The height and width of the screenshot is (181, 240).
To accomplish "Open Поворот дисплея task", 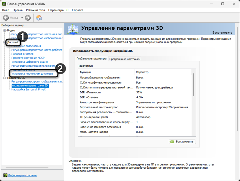I will click(22, 54).
